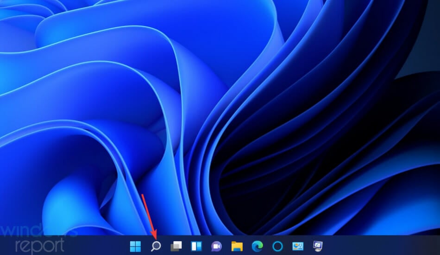440x255 pixels.
Task: Click the rightmost monitor-shaped taskbar icon
Action: [x=318, y=246]
